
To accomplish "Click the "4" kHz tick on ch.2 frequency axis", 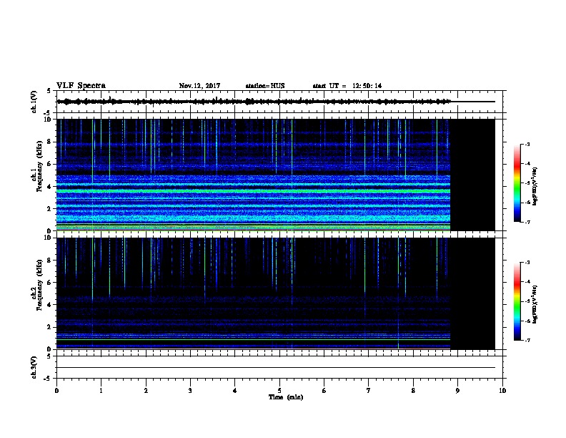I will (49, 305).
